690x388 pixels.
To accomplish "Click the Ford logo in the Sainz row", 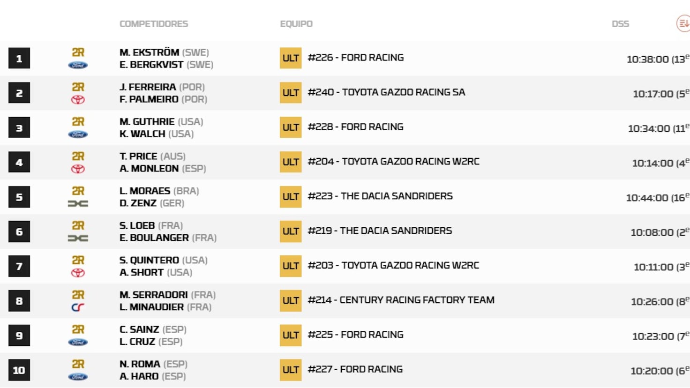I will [78, 343].
